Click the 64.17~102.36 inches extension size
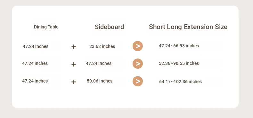The image size is (253, 118). pos(180,82)
